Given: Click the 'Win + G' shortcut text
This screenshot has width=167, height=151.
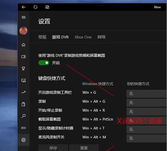Looking at the screenshot, I should click(89, 92).
